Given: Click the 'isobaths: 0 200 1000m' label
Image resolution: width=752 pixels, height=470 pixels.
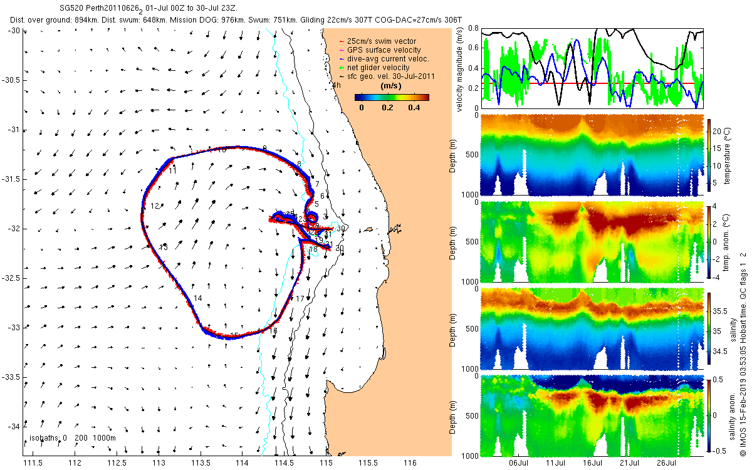Looking at the screenshot, I should tap(72, 437).
